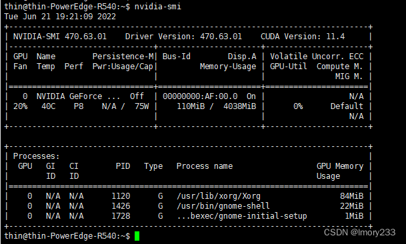Click the /usr/bin/gnome-shell process name
The width and height of the screenshot is (406, 244).
(223, 206)
